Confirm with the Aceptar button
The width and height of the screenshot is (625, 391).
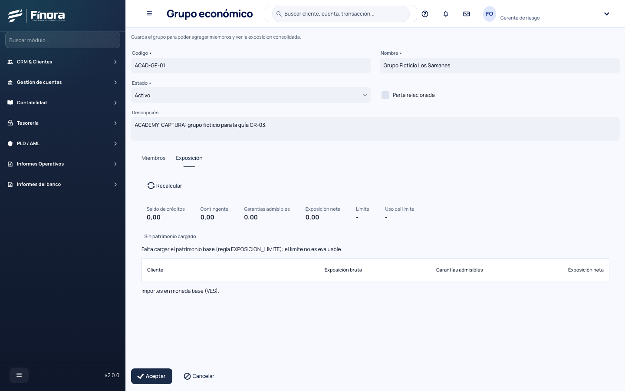[151, 376]
